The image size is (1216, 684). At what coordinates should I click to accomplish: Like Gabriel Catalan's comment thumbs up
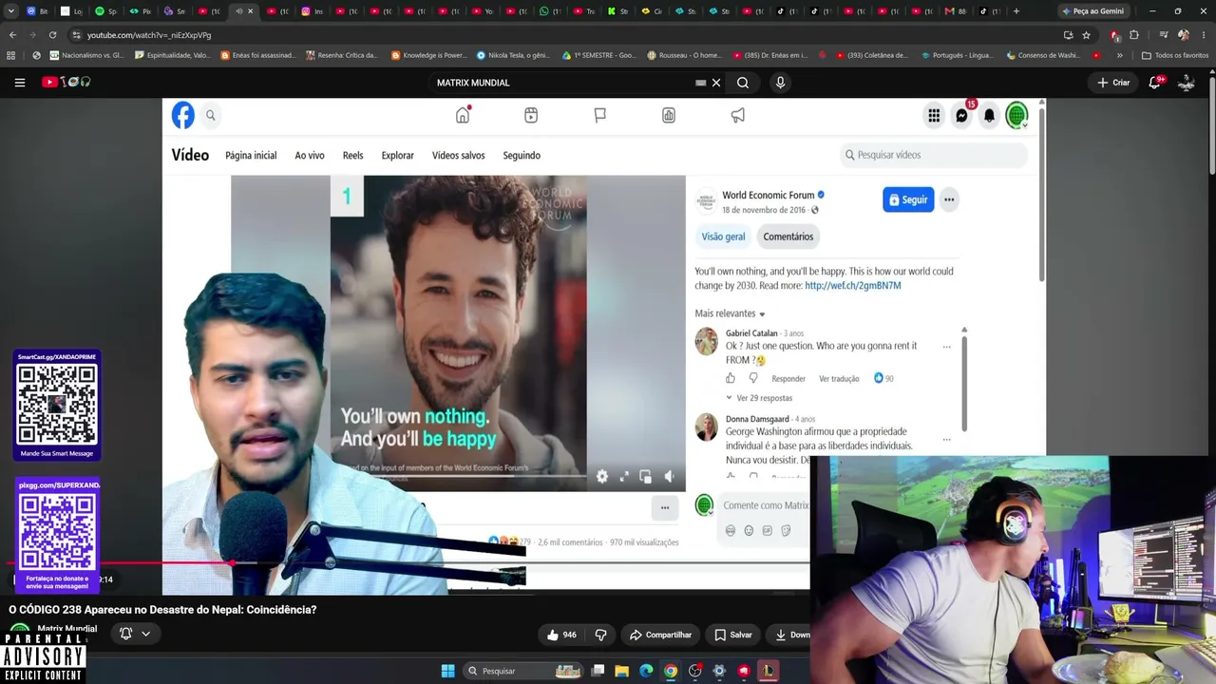[731, 378]
